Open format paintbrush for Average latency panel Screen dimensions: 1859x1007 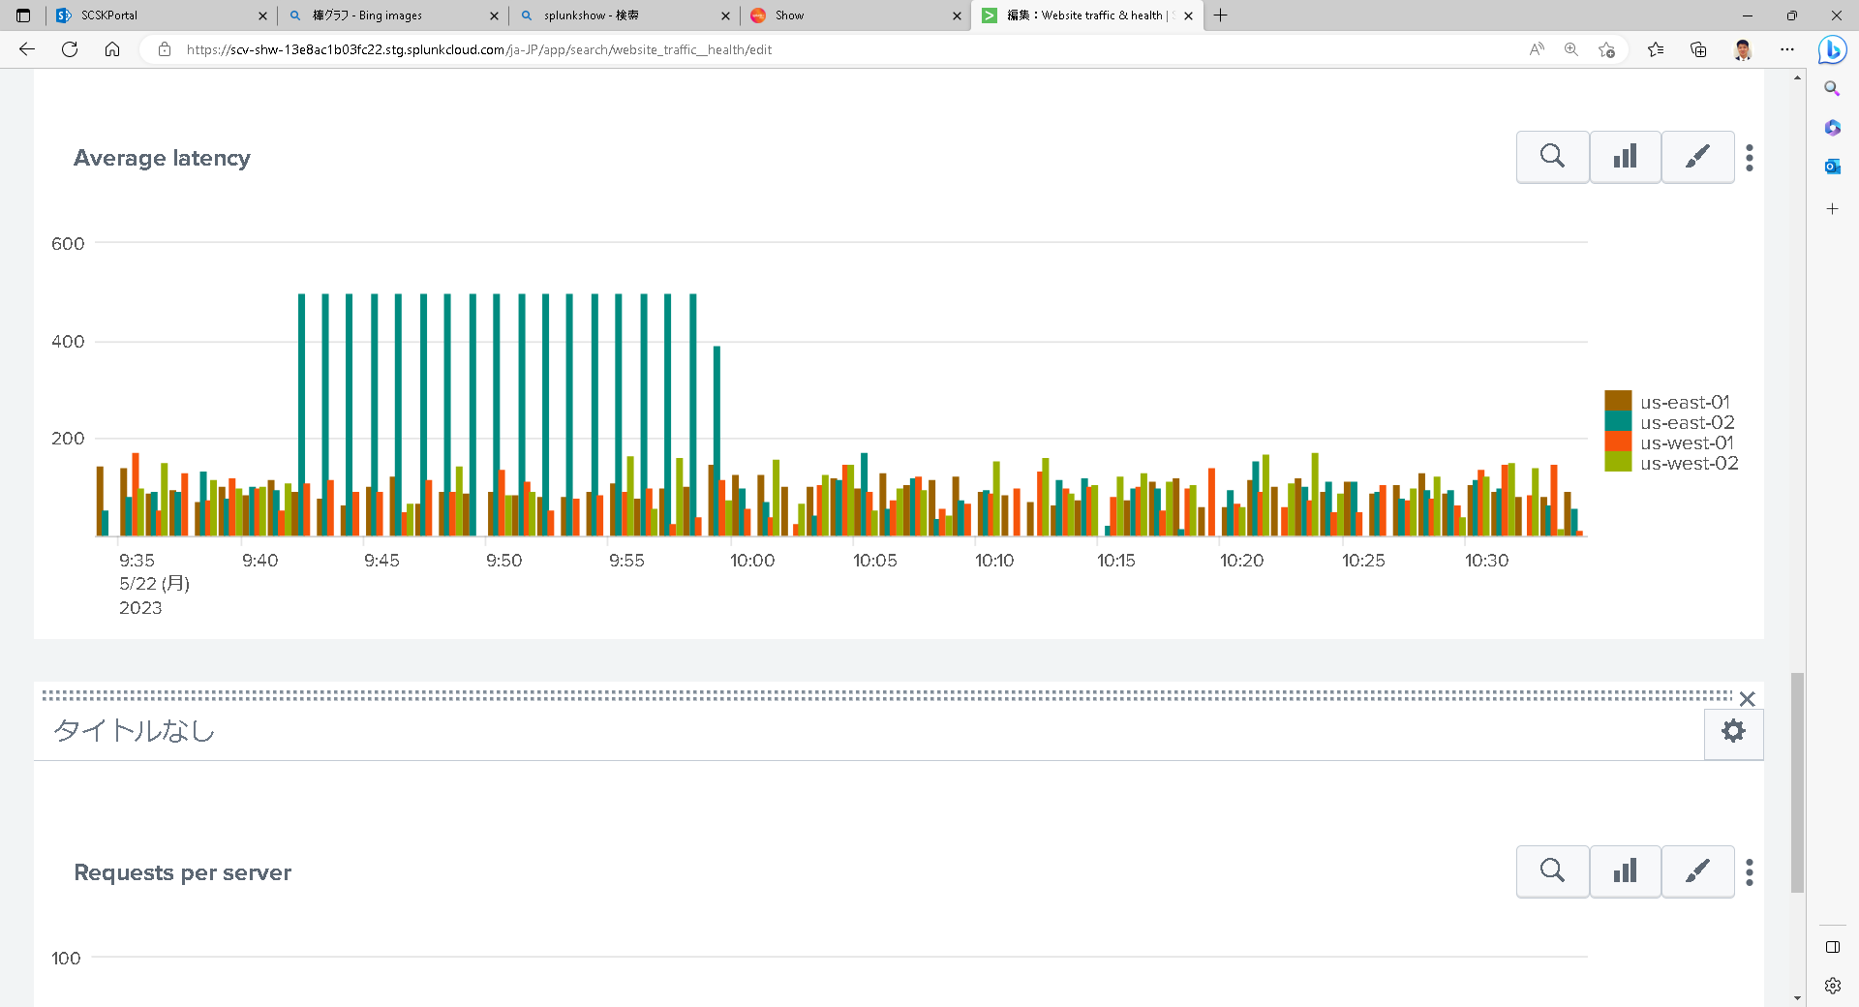pyautogui.click(x=1697, y=157)
